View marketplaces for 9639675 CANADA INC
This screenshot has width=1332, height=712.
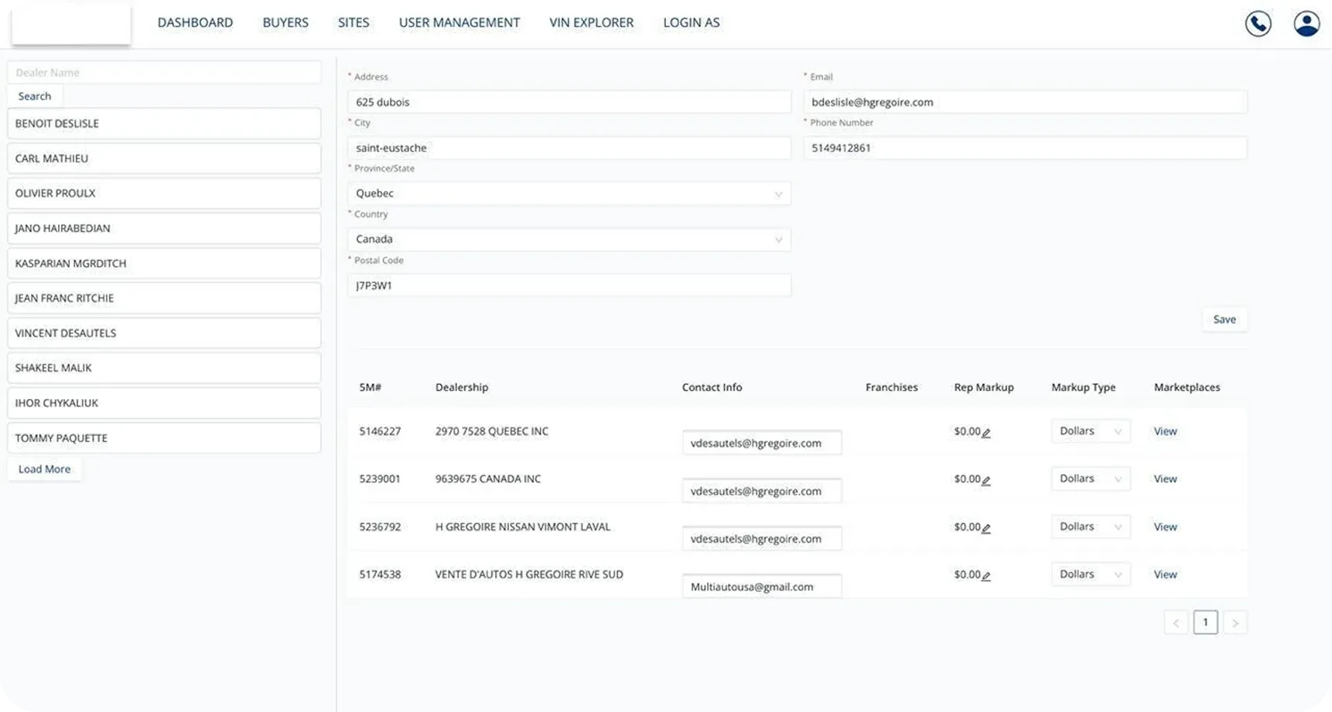[1165, 479]
